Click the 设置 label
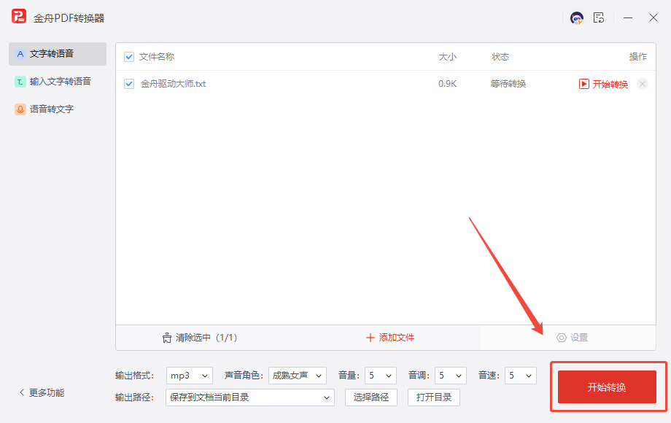The image size is (671, 423). coord(579,338)
